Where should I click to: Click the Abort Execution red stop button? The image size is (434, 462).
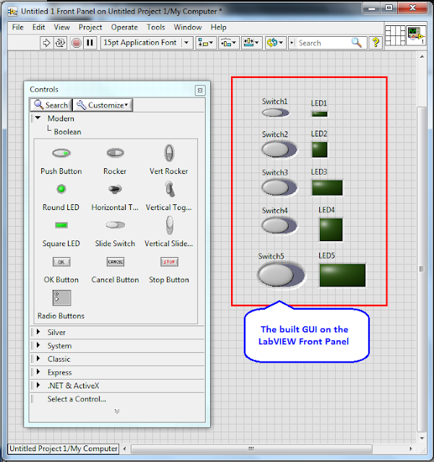pyautogui.click(x=77, y=43)
